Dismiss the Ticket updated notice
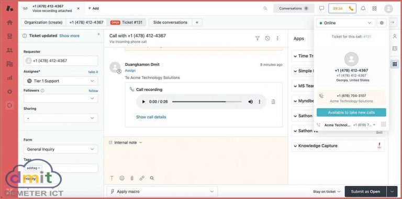This screenshot has width=402, height=199. coord(99,34)
